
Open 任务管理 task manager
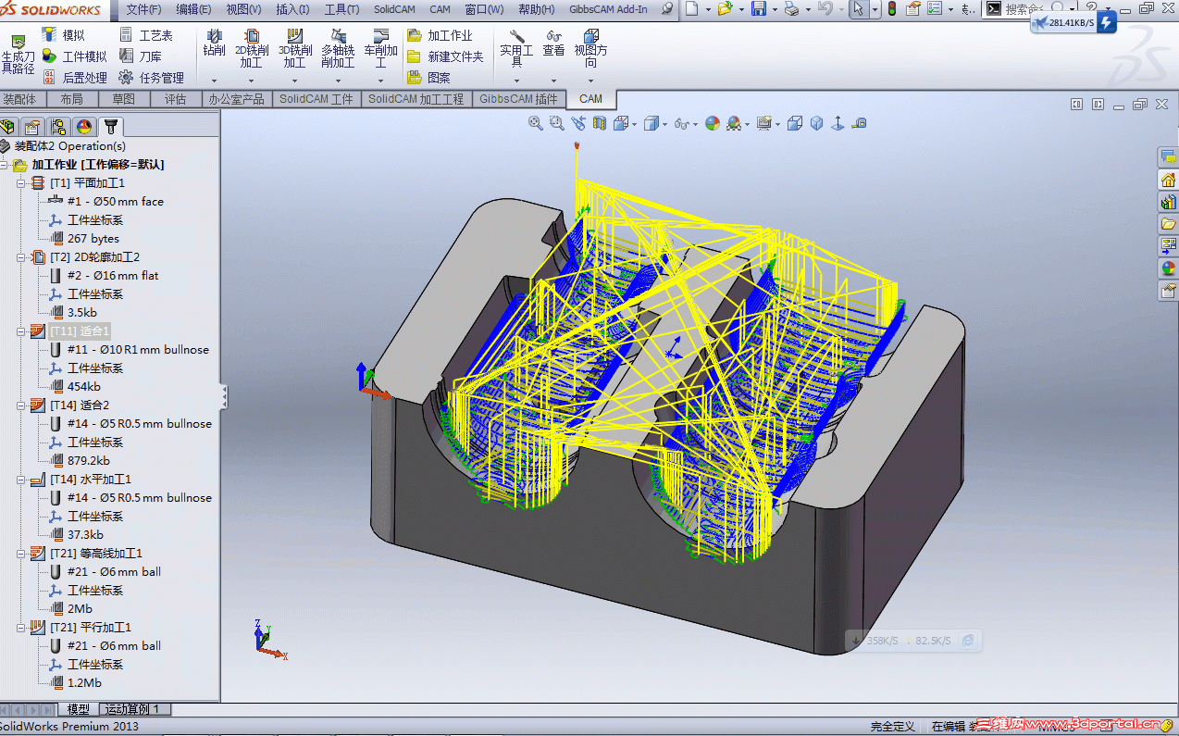151,78
